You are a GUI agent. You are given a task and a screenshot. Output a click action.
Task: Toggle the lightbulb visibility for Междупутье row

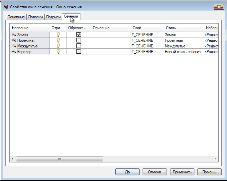click(58, 46)
